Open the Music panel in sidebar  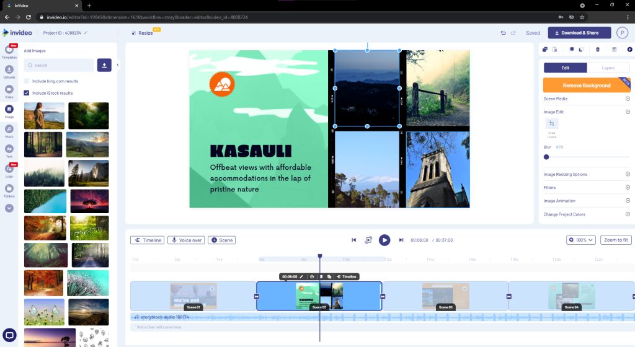coord(9,129)
